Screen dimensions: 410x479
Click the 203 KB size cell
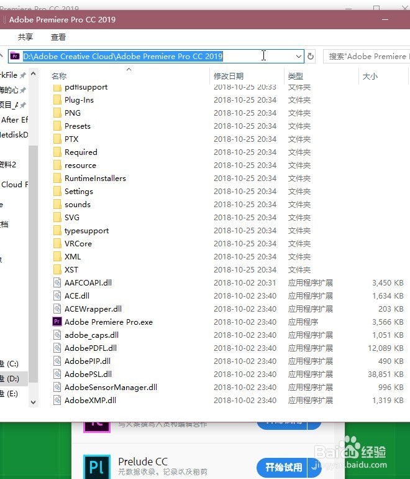[x=391, y=309]
